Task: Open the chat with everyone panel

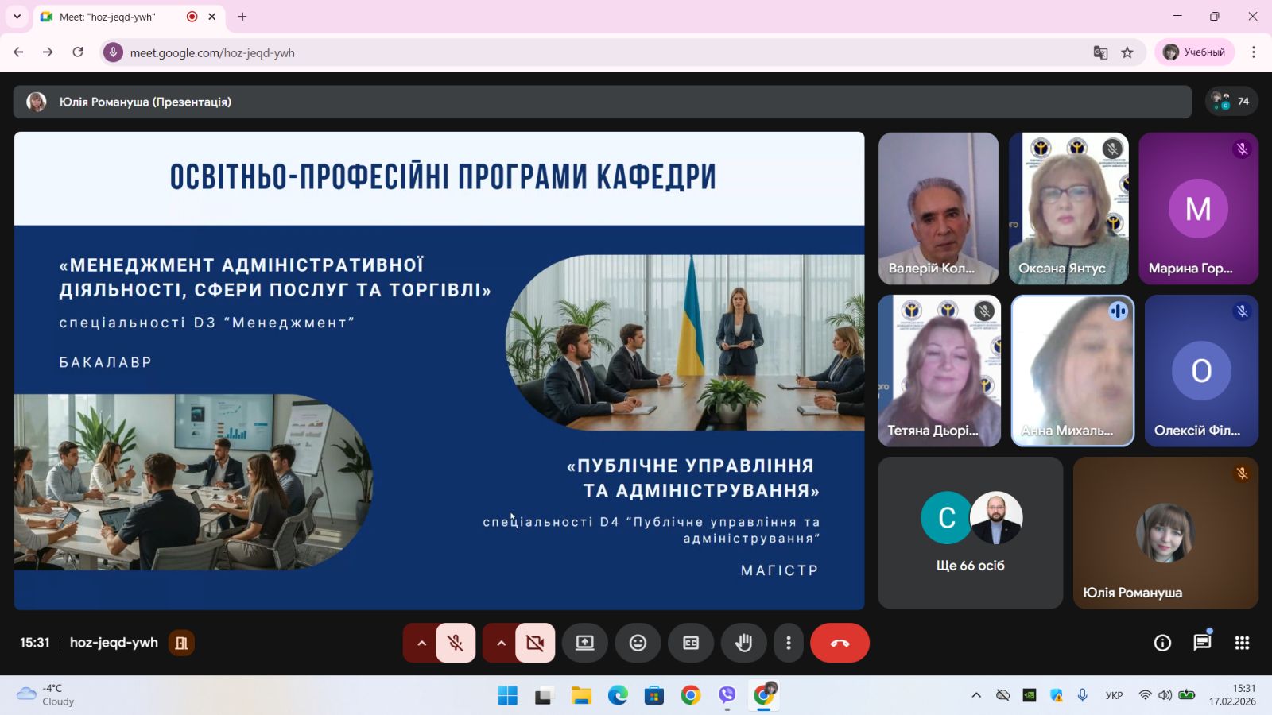Action: tap(1202, 643)
